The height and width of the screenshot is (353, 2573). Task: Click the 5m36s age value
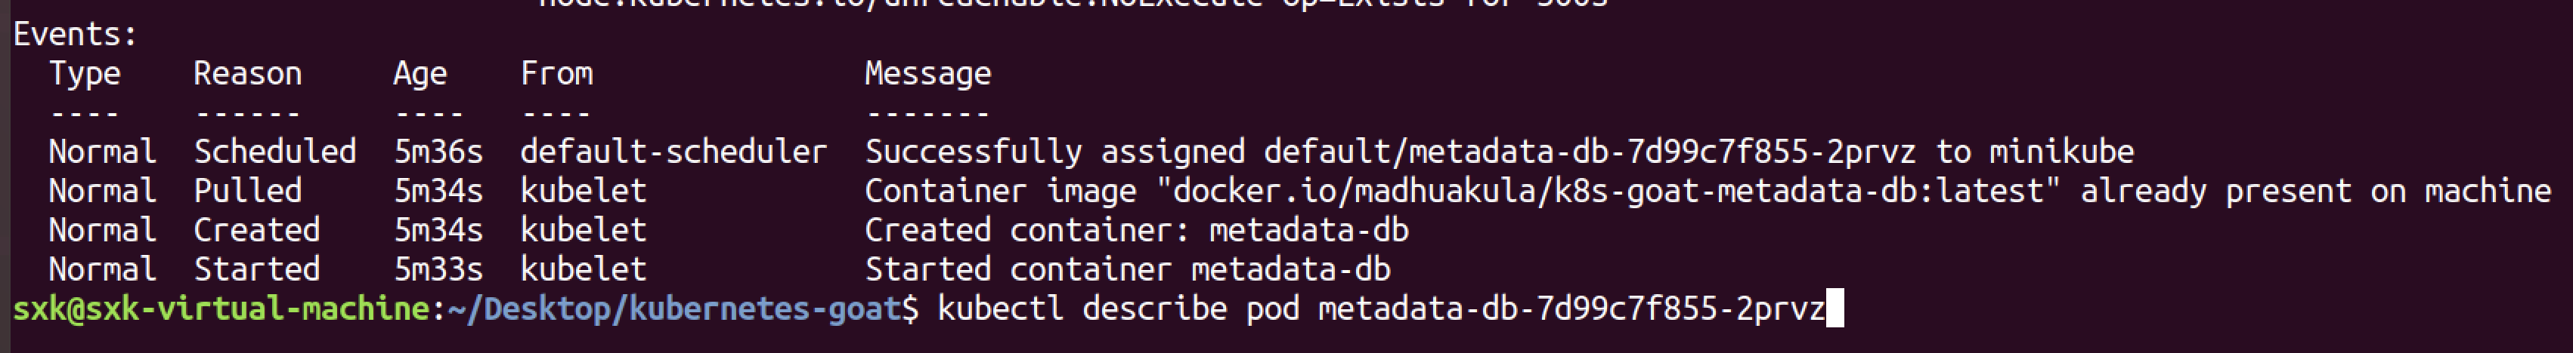pyautogui.click(x=438, y=152)
